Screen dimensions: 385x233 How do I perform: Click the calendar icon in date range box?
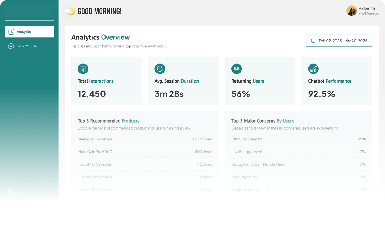[313, 40]
